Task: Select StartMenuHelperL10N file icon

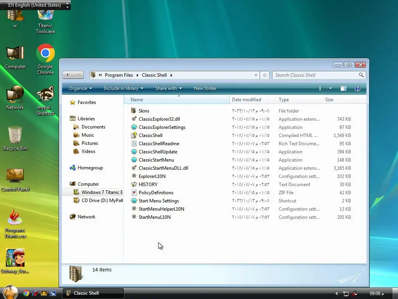Action: [x=134, y=209]
